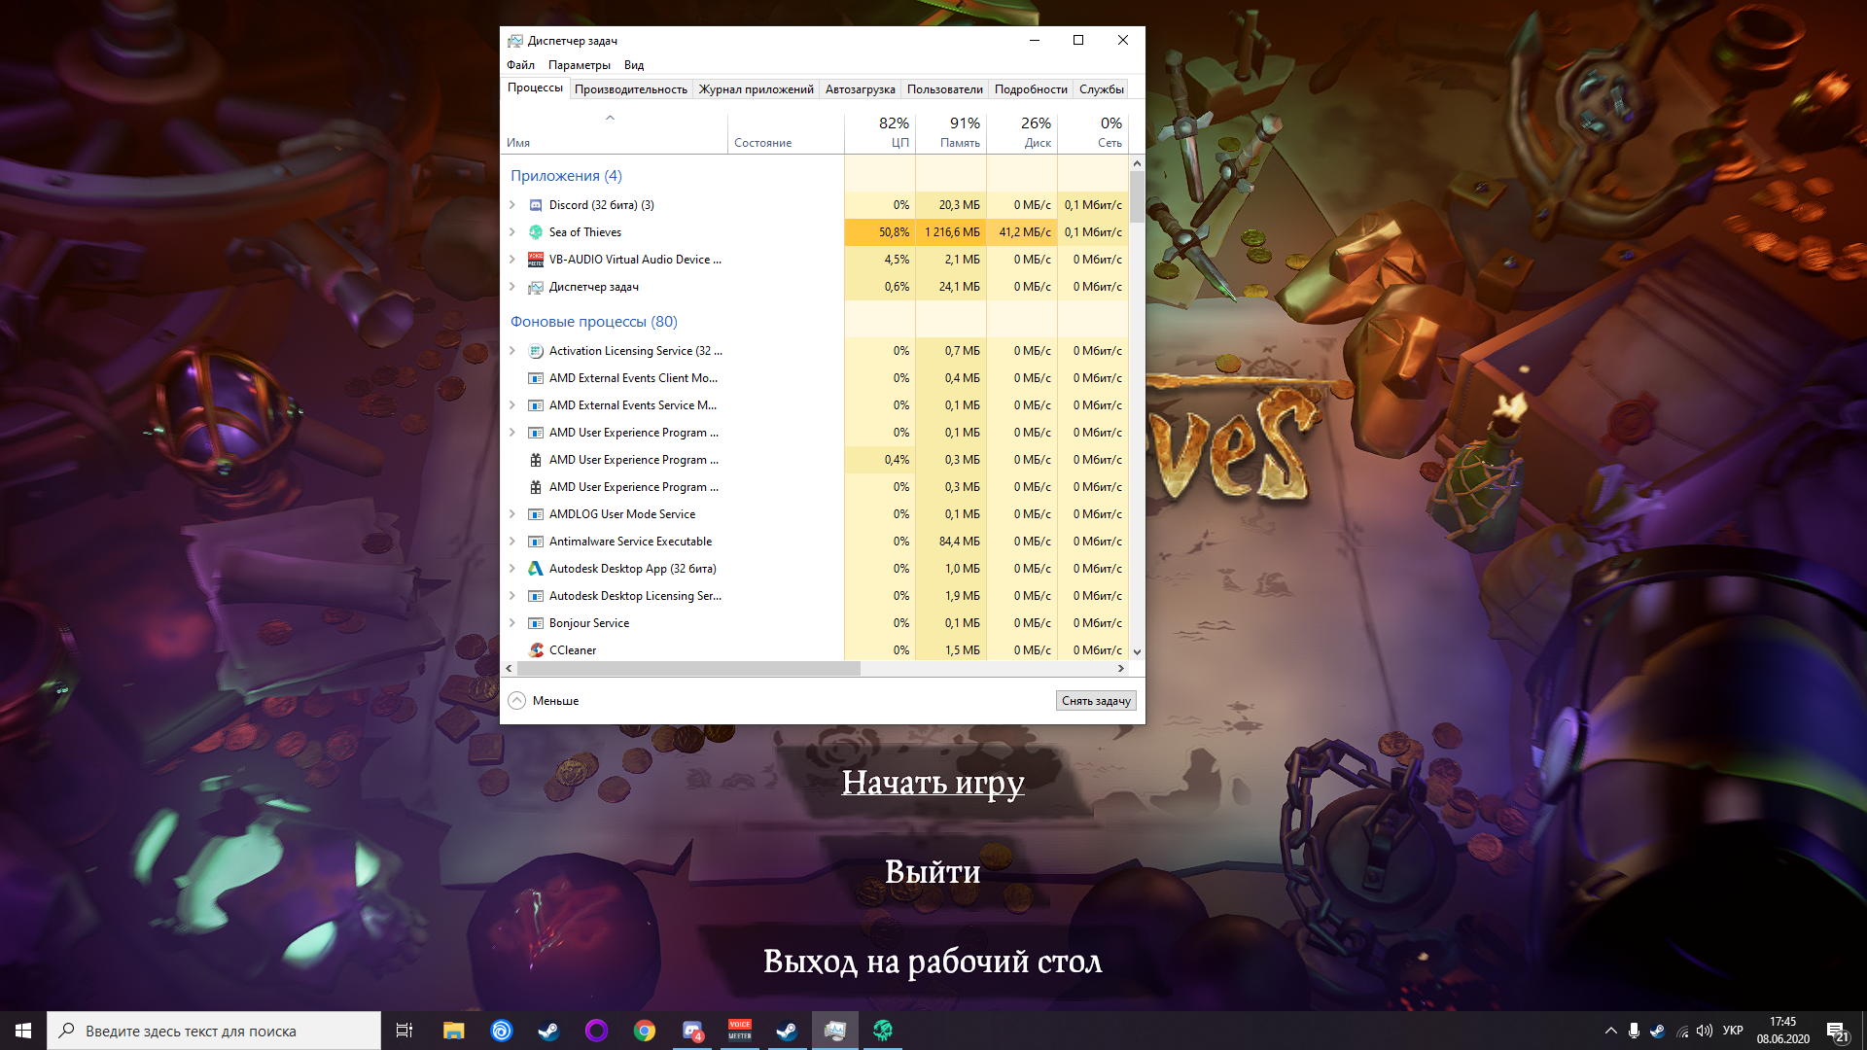Expand the Activation Licensing Service process

tap(512, 351)
